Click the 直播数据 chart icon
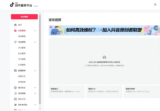The height and width of the screenshot is (111, 160). tap(15, 71)
